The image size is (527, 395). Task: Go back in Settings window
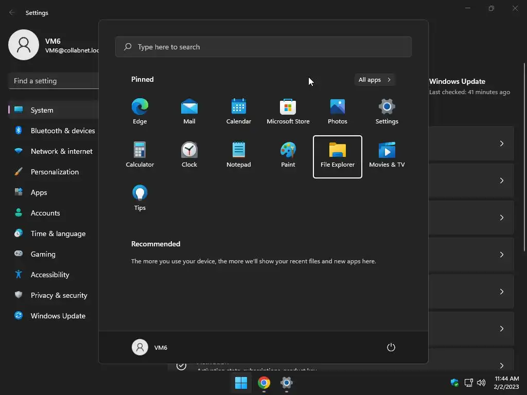point(12,12)
